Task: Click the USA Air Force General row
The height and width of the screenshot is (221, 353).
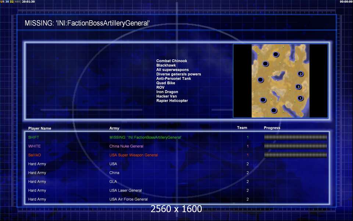Action: (128, 199)
